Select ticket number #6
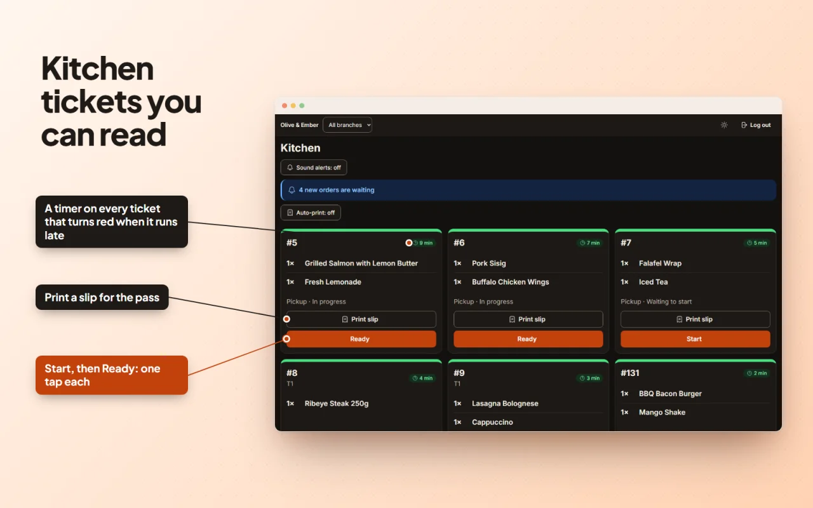This screenshot has height=508, width=813. tap(459, 243)
